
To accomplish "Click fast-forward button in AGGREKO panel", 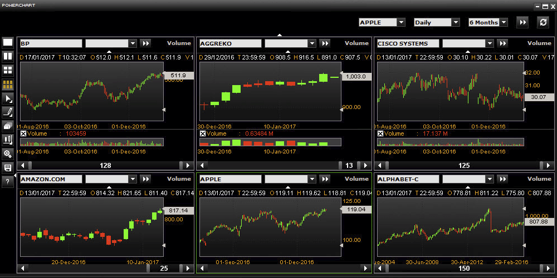I will pos(325,43).
